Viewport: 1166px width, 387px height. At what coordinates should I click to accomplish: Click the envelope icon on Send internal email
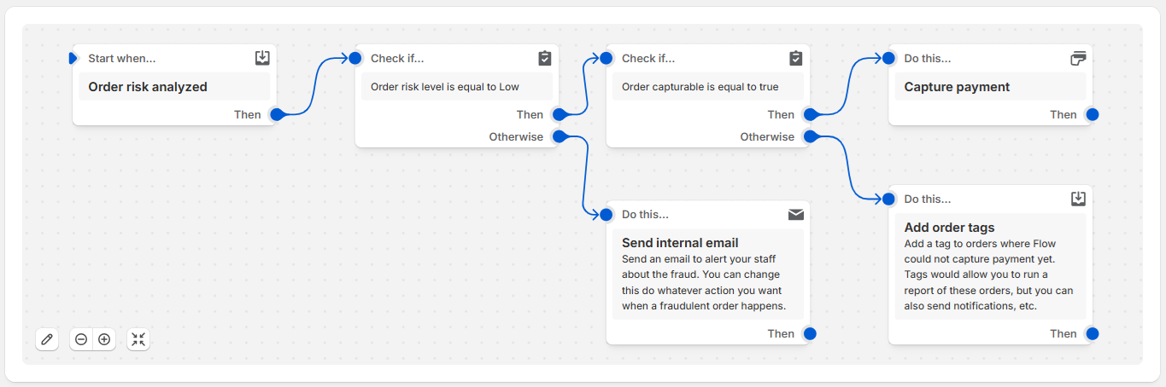(796, 214)
